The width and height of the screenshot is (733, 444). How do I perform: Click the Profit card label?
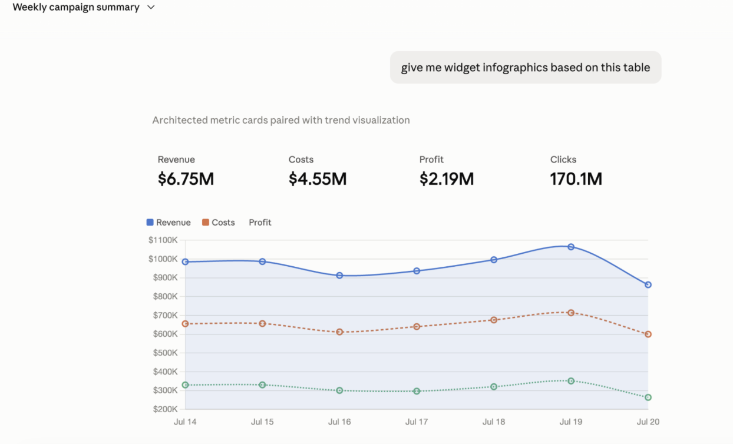(x=431, y=160)
